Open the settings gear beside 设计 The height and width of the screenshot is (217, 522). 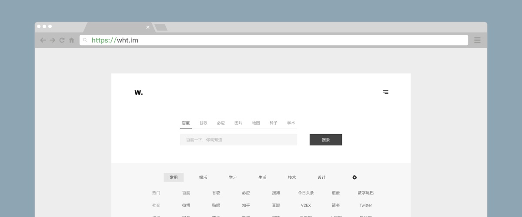pyautogui.click(x=355, y=177)
